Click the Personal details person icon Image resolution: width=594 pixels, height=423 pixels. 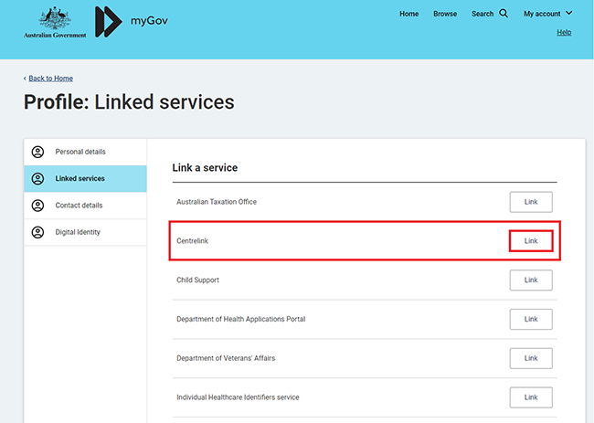click(x=37, y=152)
